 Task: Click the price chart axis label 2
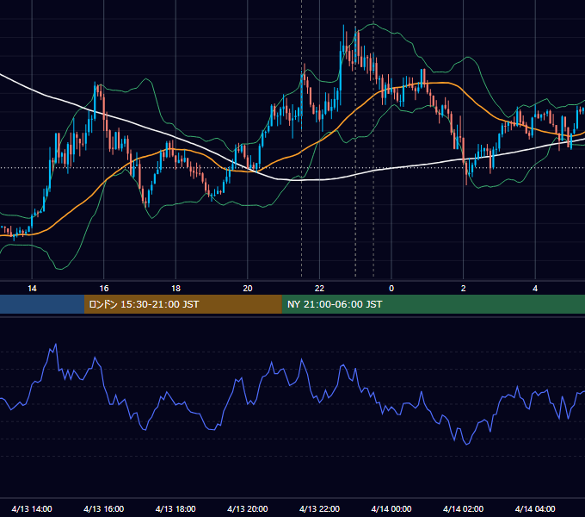(464, 289)
